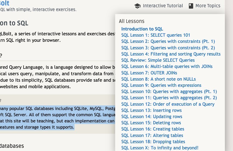The image size is (233, 151).
Task: Go to Lesson 12: Order of execution
Action: click(x=168, y=104)
